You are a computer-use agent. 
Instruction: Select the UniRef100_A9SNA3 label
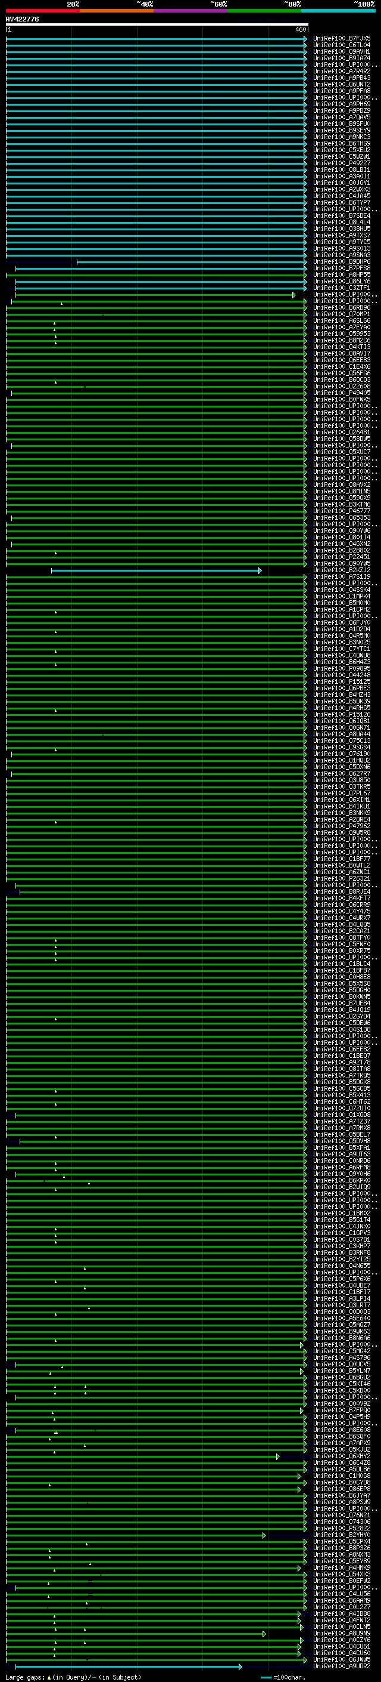pos(341,255)
